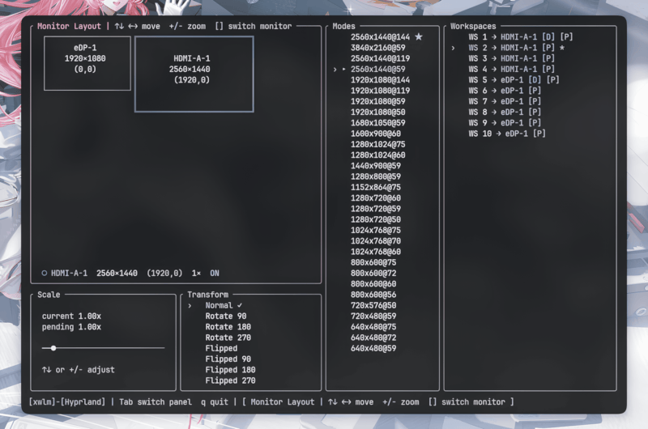Screen dimensions: 648x429
Task: Focus the Modes panel title
Action: click(344, 27)
